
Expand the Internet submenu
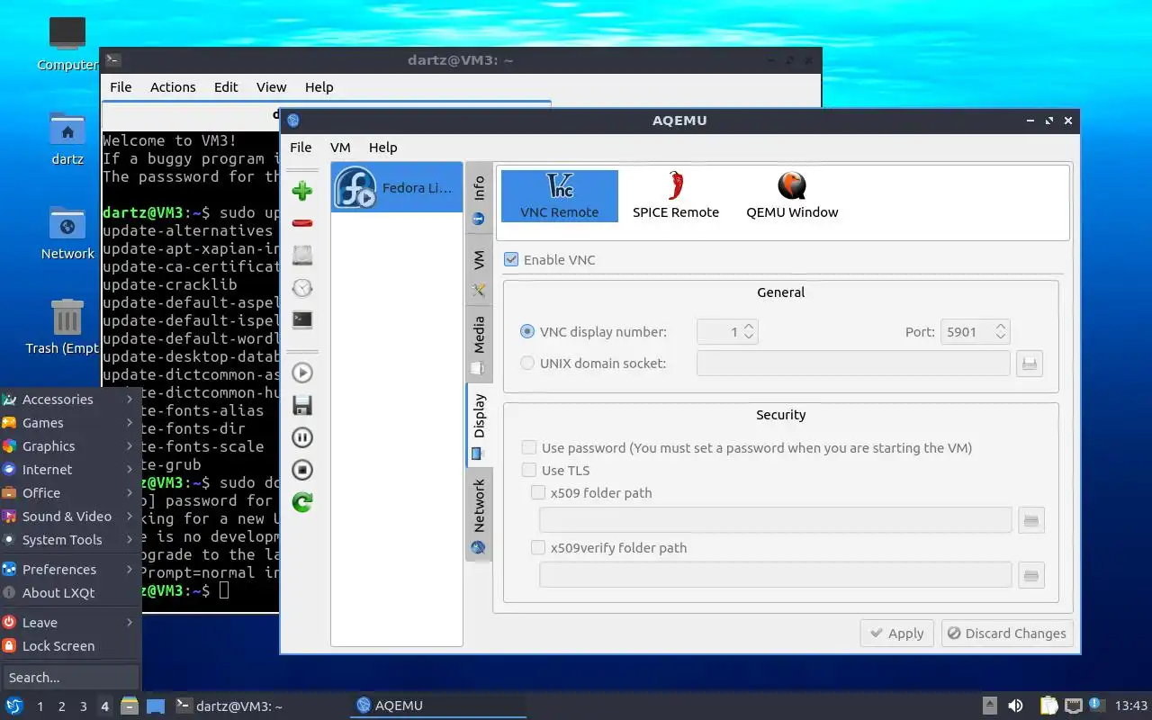coord(70,469)
